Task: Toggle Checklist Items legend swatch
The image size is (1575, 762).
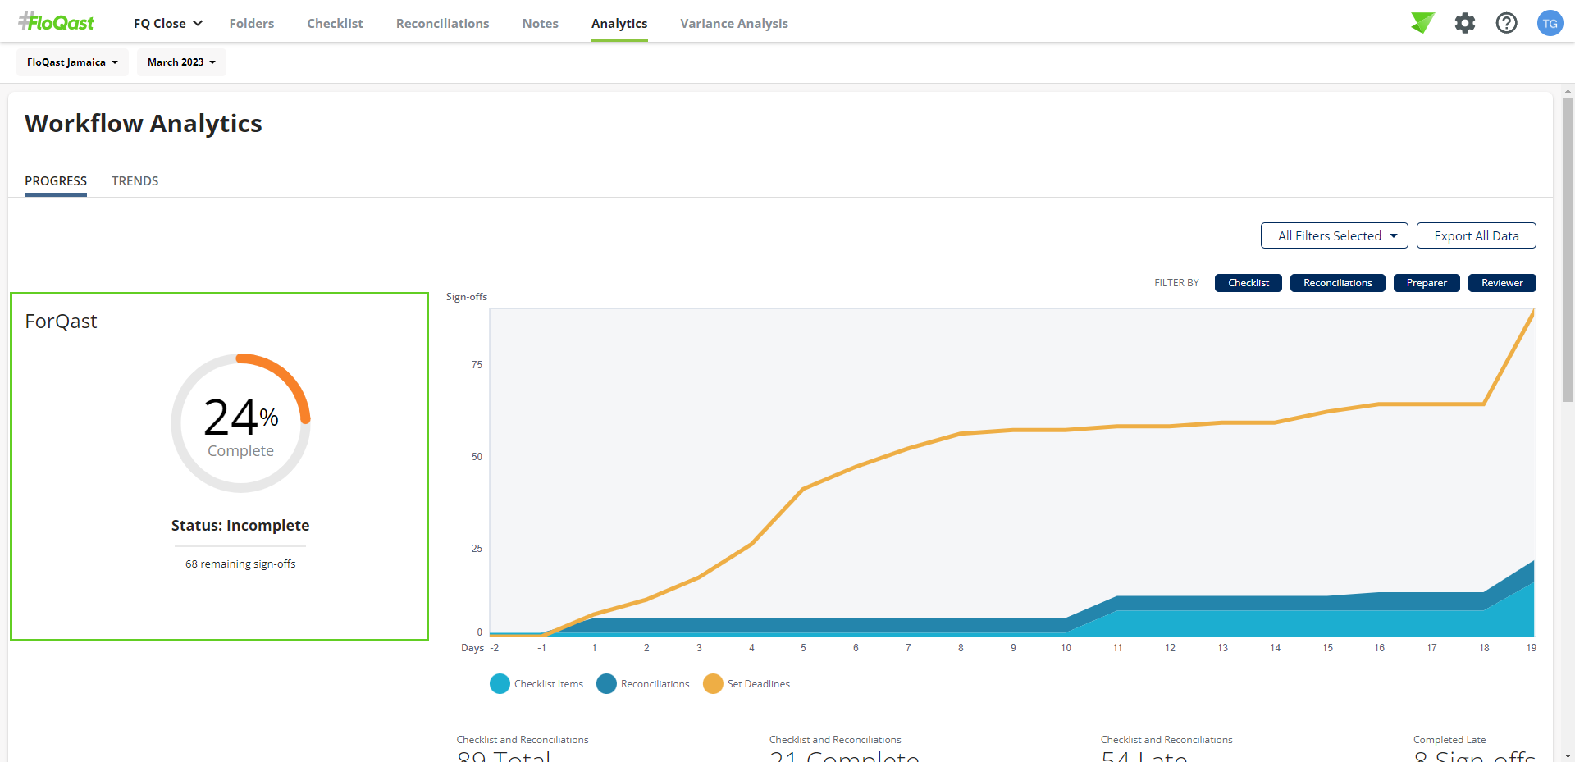Action: (x=500, y=683)
